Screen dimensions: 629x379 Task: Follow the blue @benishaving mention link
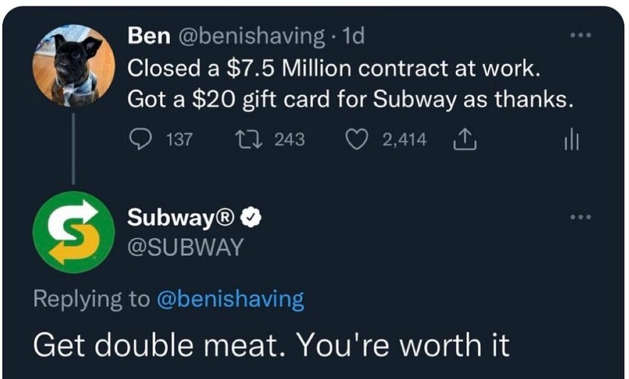click(x=230, y=299)
